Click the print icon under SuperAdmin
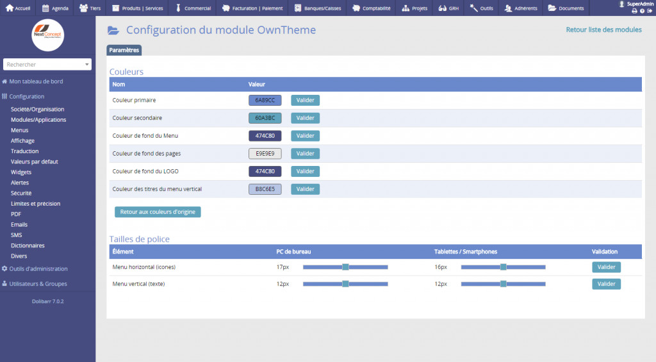 point(634,11)
